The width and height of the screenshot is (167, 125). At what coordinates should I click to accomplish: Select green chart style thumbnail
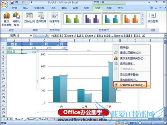click(72, 19)
